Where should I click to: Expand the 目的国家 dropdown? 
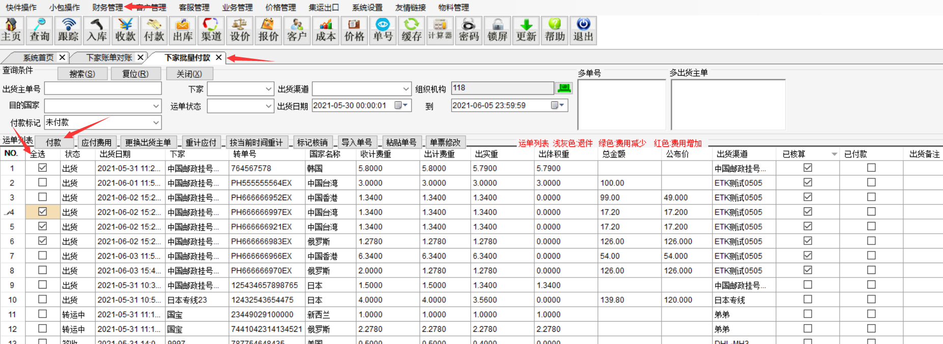tap(156, 106)
